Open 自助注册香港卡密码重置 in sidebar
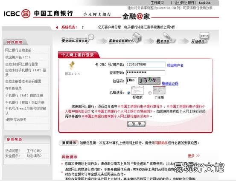The image size is (236, 181). coord(23,81)
